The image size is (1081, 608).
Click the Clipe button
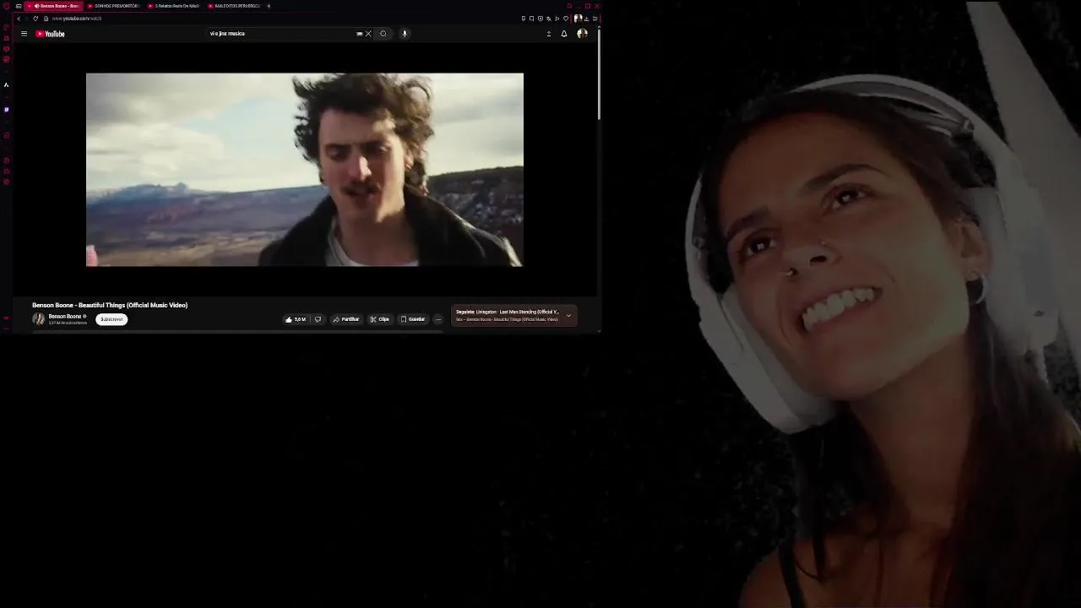coord(379,319)
